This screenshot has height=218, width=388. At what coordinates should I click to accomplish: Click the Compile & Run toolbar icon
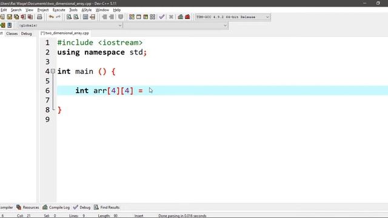[145, 17]
